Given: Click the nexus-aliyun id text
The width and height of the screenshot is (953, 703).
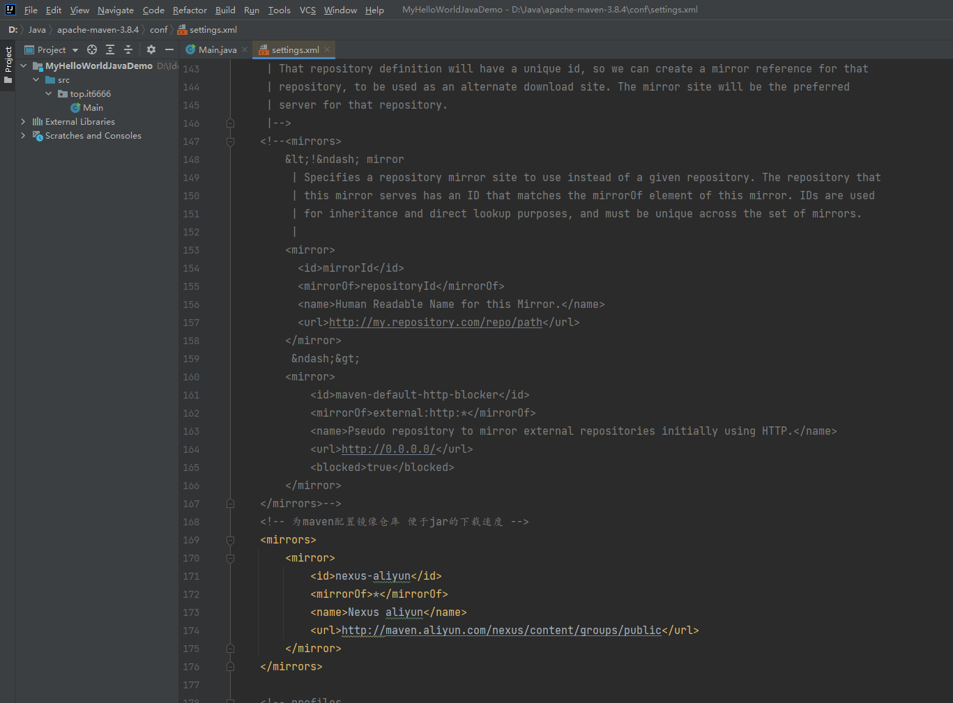Looking at the screenshot, I should click(x=373, y=576).
